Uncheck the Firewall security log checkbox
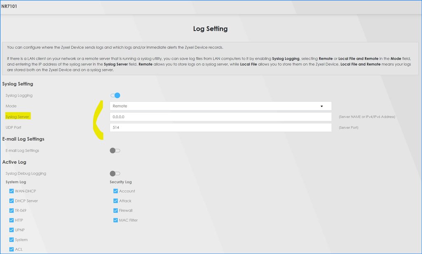 115,210
